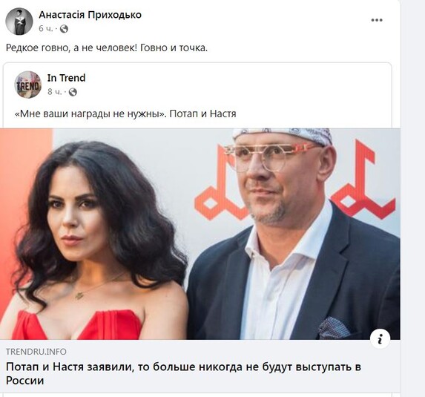Open the "6 ч." post timestamp

(46, 28)
